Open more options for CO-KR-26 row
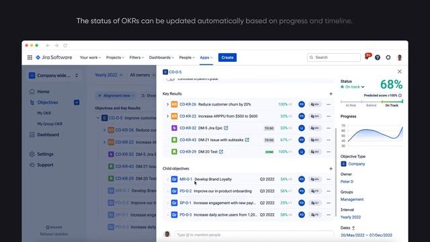Viewport: 430px width, 242px height. coord(329,104)
